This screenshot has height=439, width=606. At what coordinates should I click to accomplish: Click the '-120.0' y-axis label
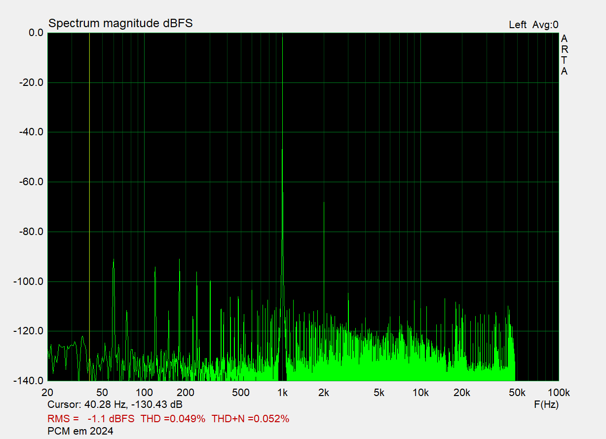tap(29, 331)
